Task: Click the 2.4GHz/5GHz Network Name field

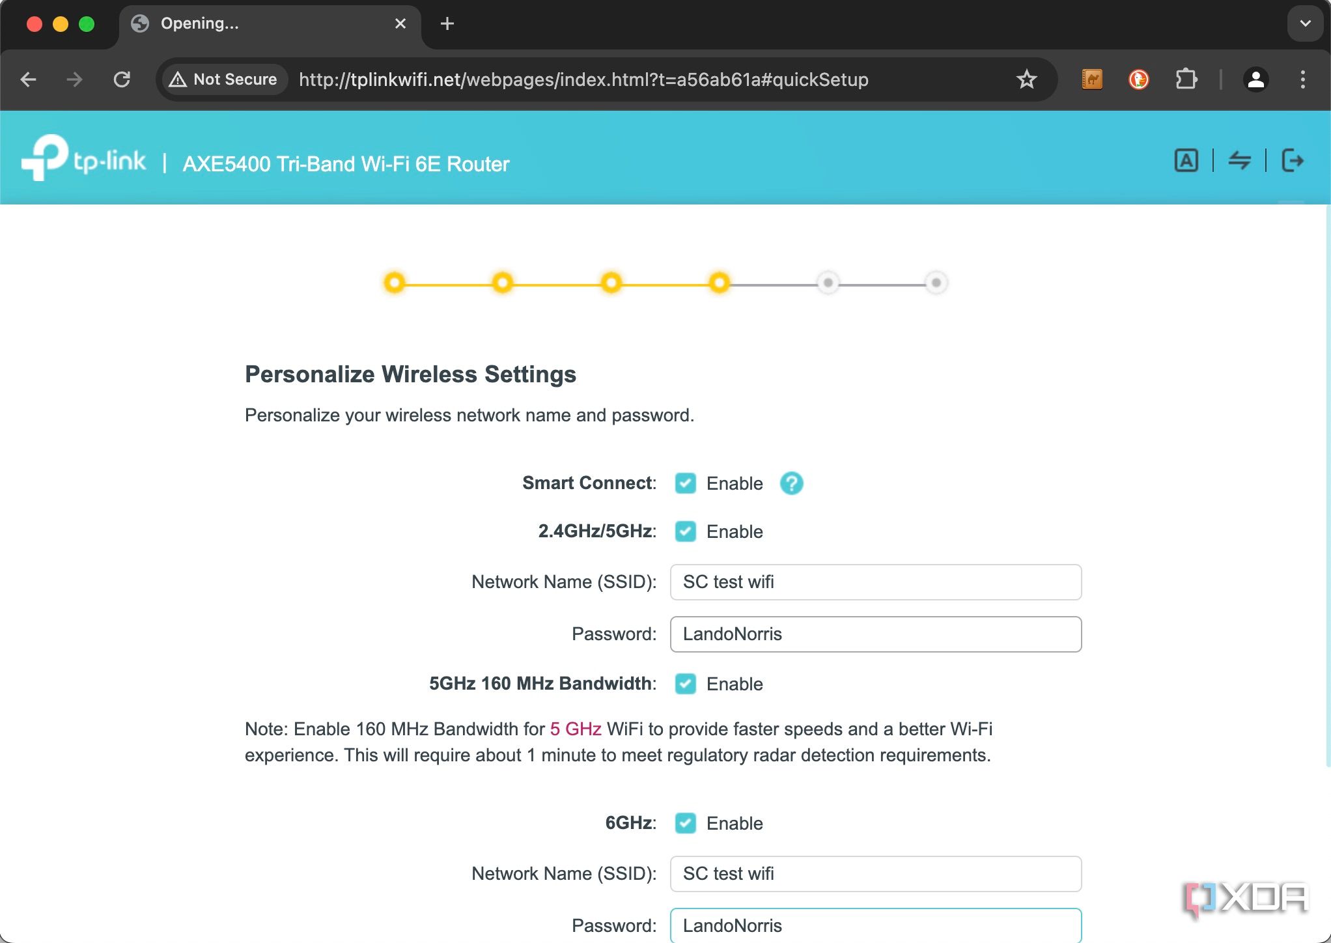Action: pyautogui.click(x=875, y=582)
